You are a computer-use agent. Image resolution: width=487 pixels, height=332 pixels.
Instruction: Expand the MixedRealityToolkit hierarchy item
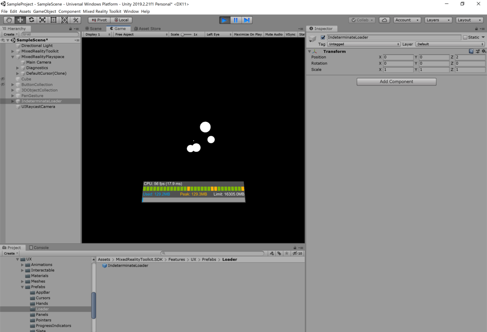pyautogui.click(x=13, y=52)
